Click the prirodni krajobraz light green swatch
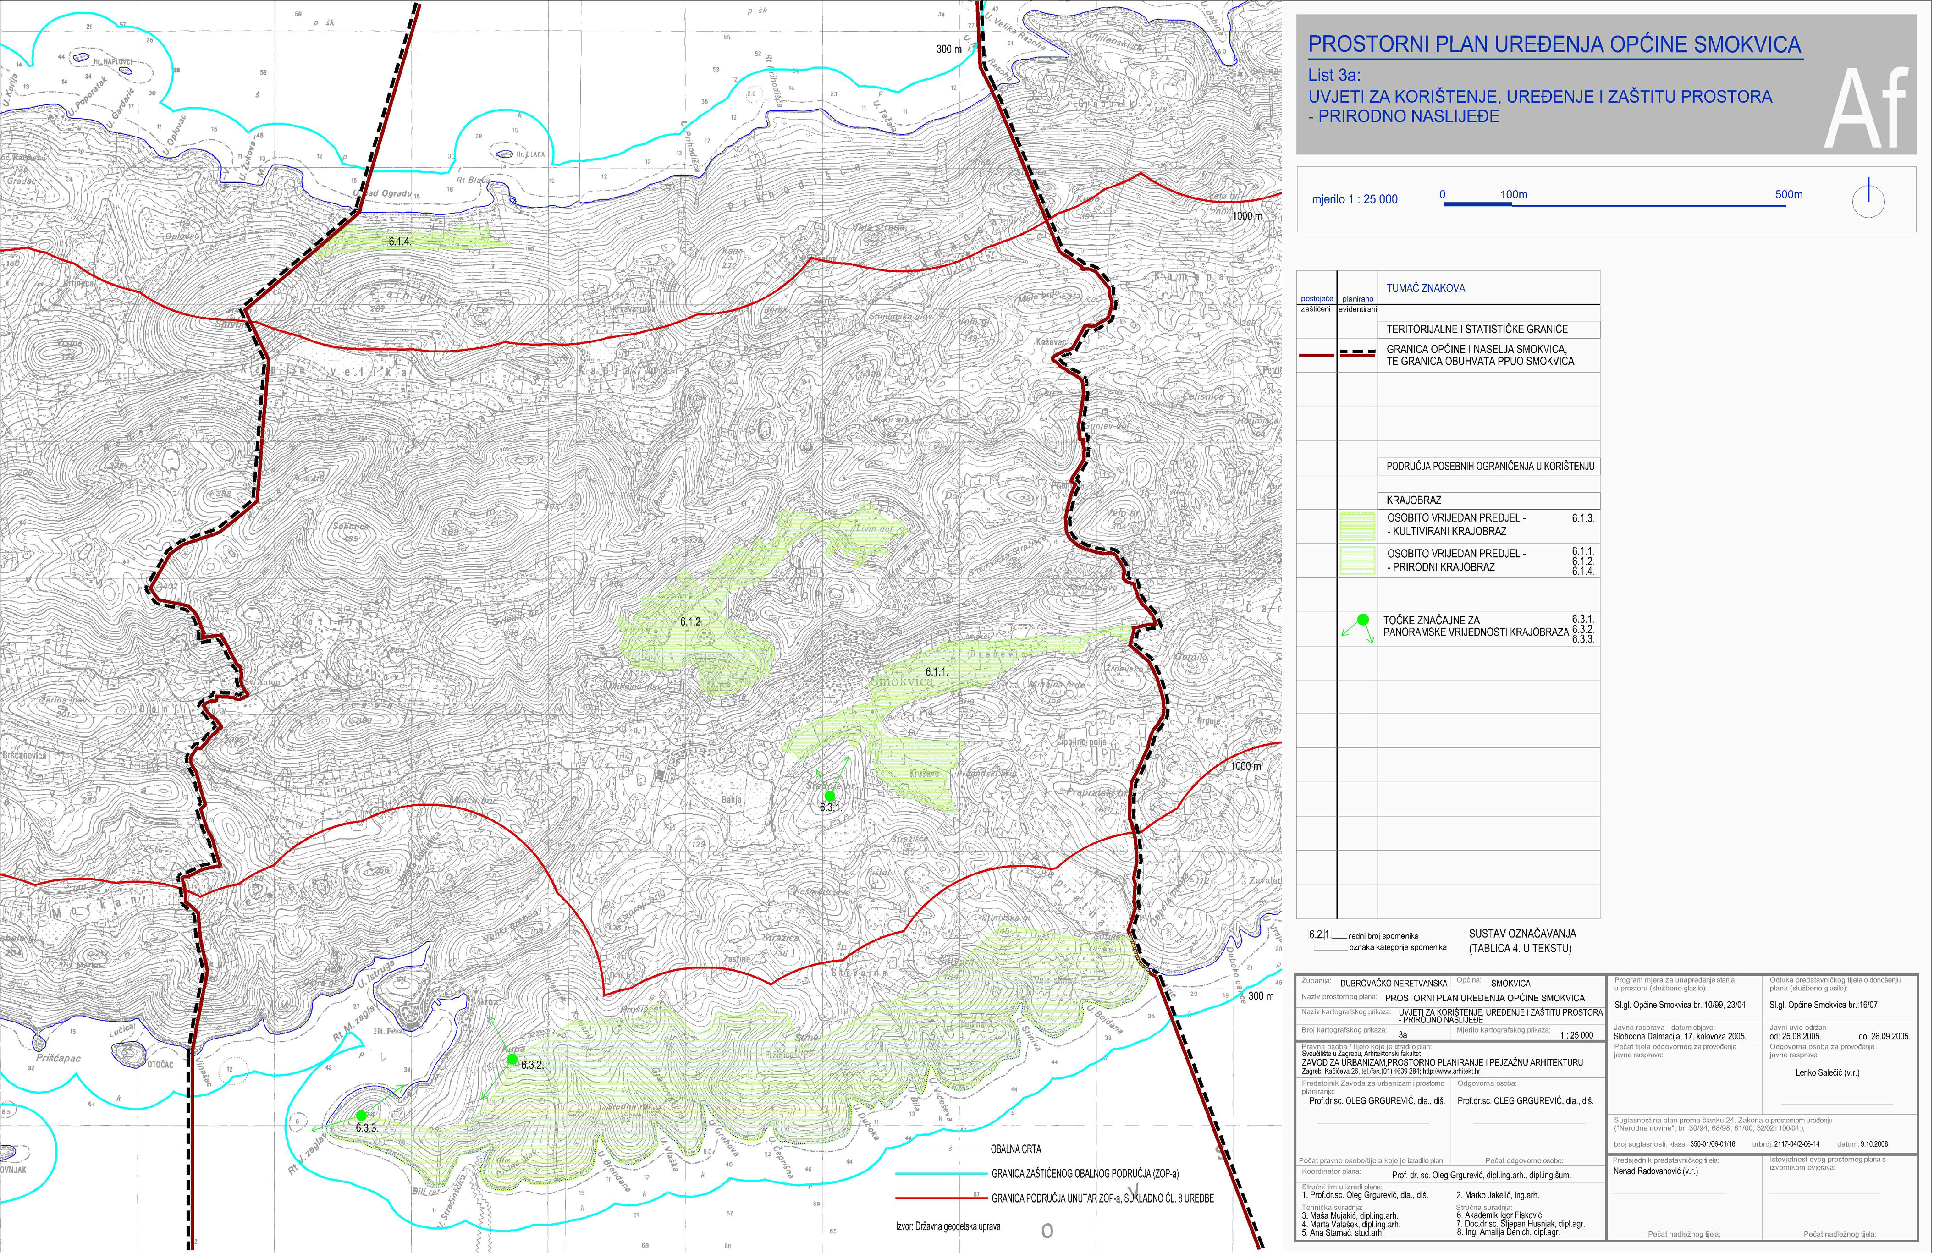1934x1253 pixels. coord(1357,561)
